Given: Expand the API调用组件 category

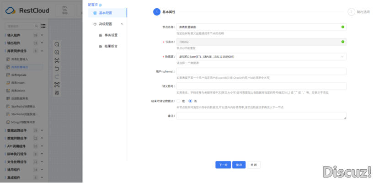Looking at the screenshot, I should point(42,146).
